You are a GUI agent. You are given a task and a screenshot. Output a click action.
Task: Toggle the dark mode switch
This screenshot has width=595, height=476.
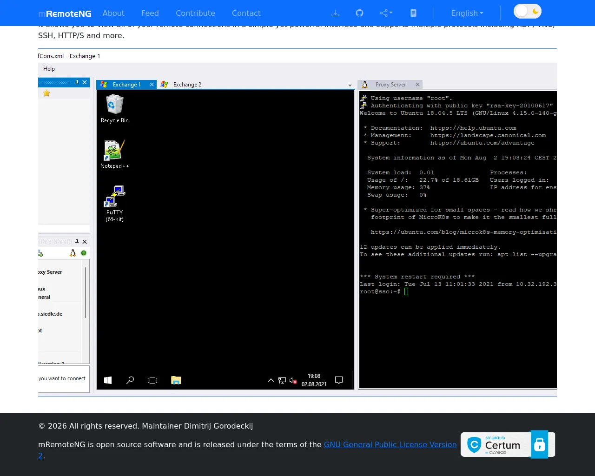[527, 11]
